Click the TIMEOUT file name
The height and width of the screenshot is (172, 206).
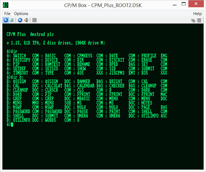pyautogui.click(x=21, y=73)
